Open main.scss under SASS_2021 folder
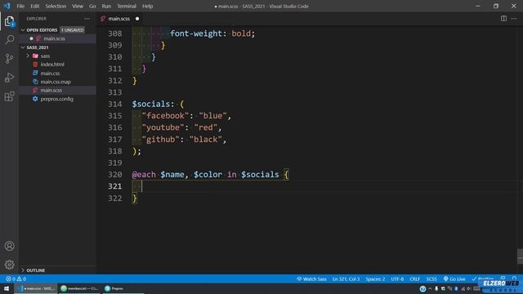This screenshot has height=294, width=523. tap(51, 91)
